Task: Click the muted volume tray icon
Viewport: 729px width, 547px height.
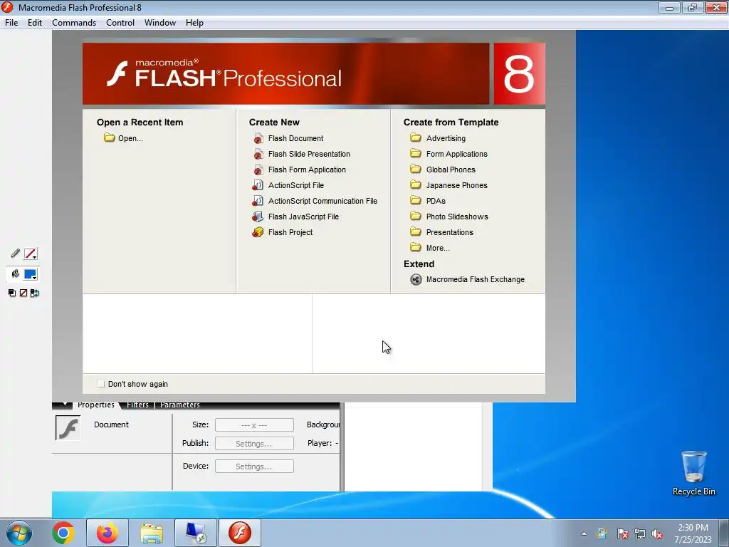Action: pyautogui.click(x=657, y=534)
